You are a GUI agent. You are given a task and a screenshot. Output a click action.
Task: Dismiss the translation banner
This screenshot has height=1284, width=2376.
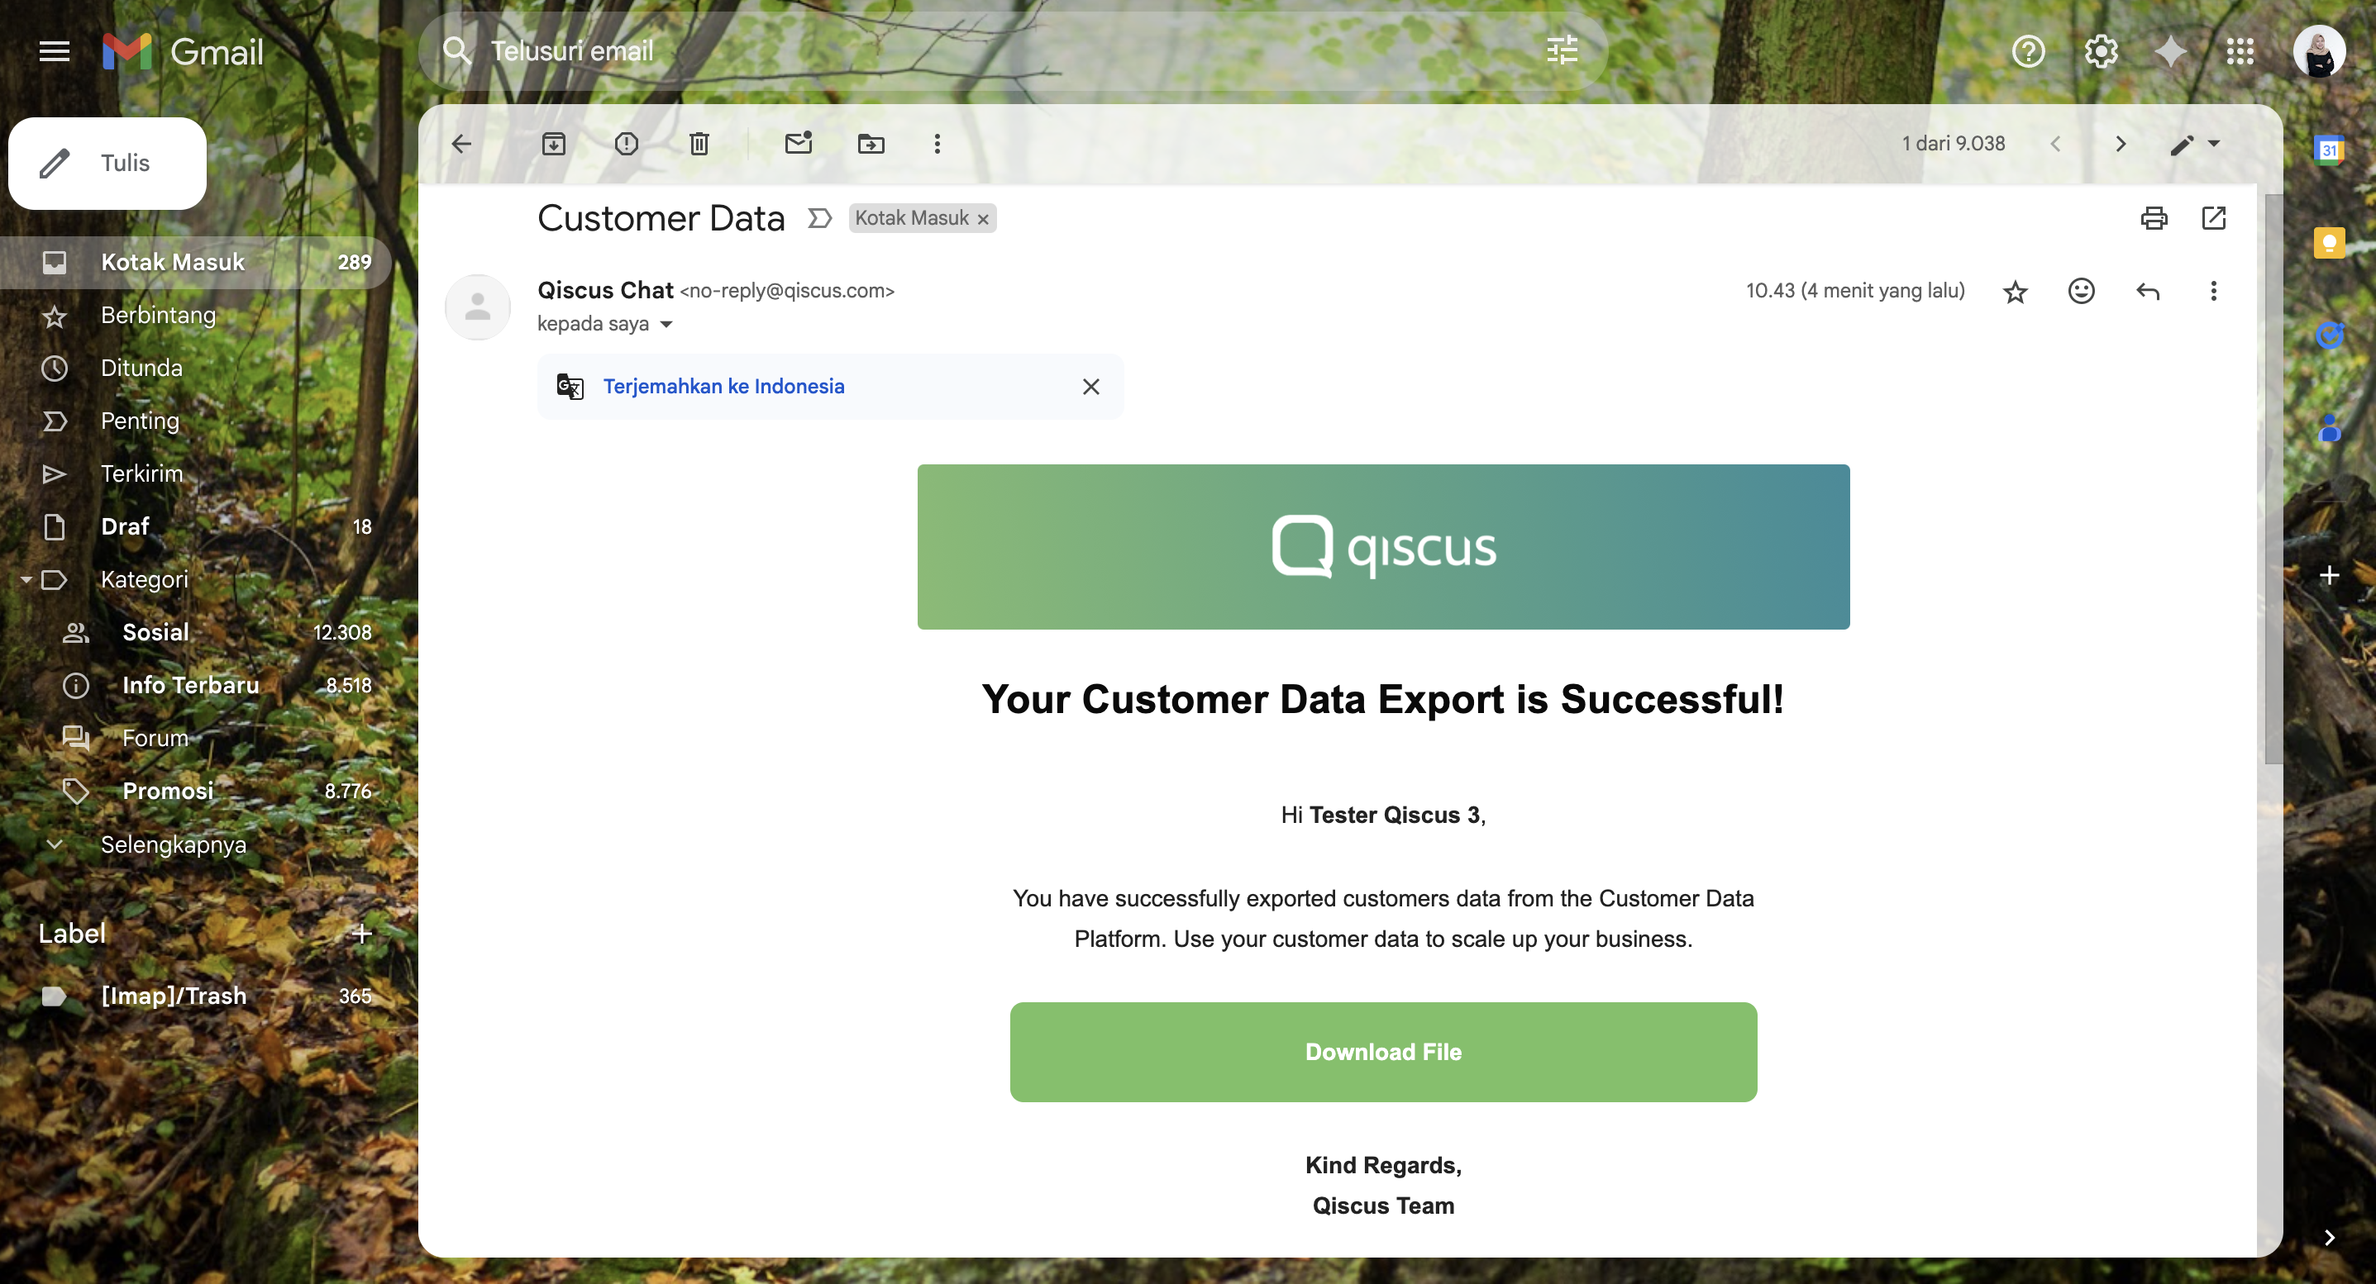pos(1091,388)
